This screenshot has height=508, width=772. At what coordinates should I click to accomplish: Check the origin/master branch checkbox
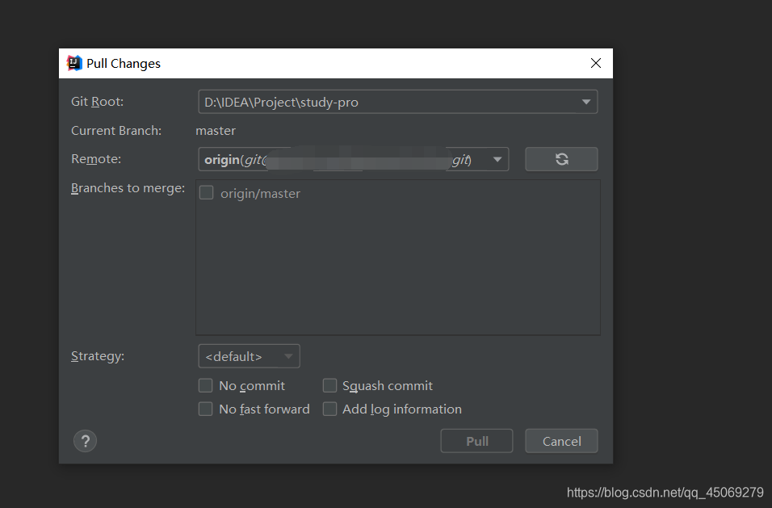206,192
